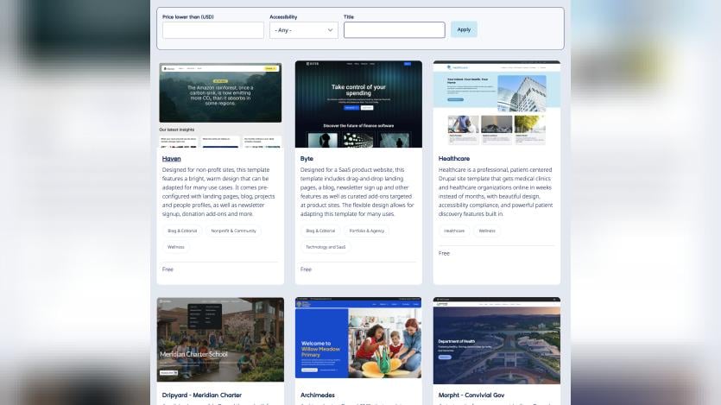Open the Accessibility dropdown
Image resolution: width=721 pixels, height=405 pixels.
point(303,30)
